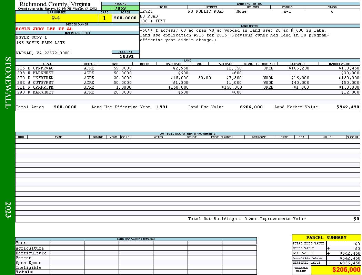
Task: Click Land Market Value $542,450 total
Action: 348,107
